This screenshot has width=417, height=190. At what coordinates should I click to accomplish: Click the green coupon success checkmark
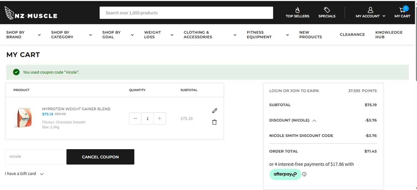(x=16, y=72)
